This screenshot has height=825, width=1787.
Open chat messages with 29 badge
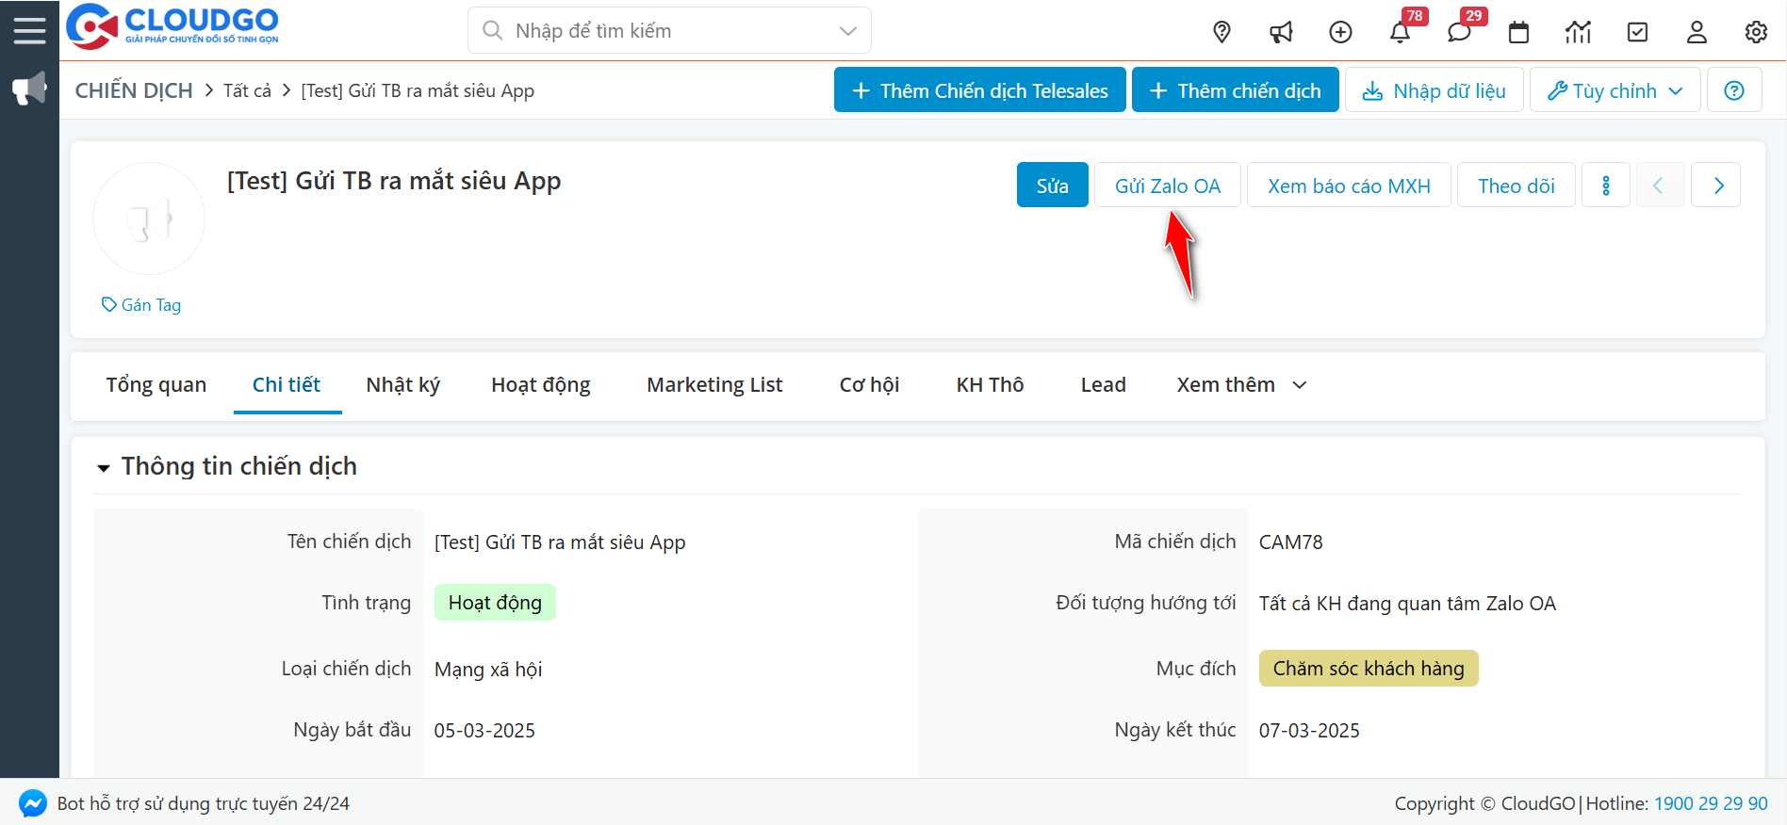tap(1459, 32)
